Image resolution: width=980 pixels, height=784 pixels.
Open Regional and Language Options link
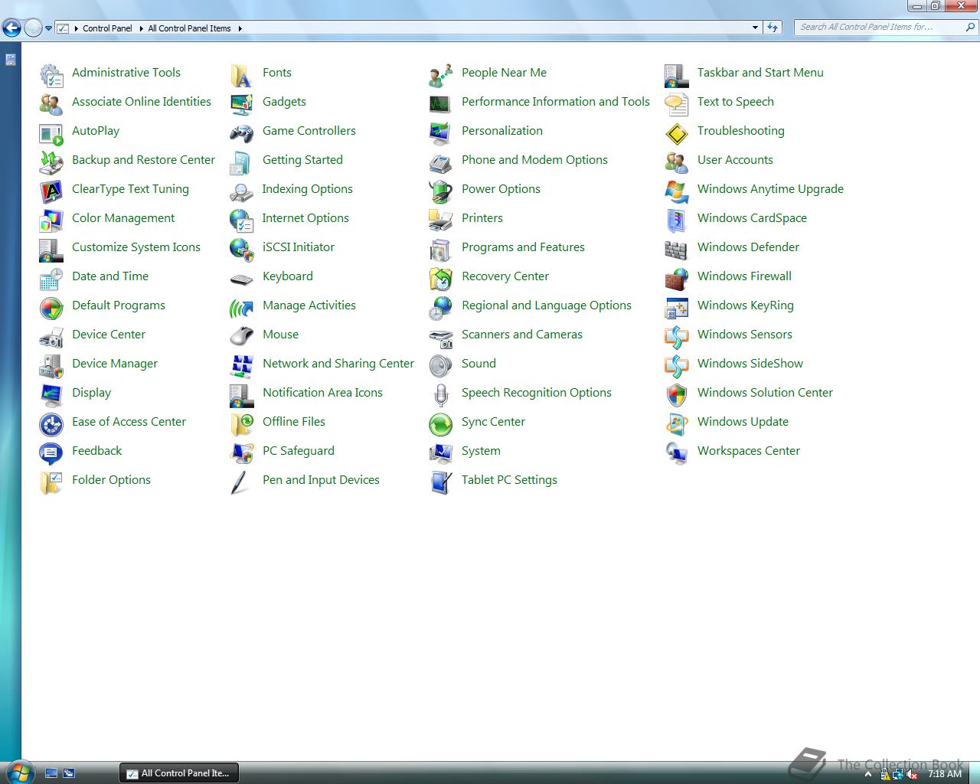click(547, 305)
